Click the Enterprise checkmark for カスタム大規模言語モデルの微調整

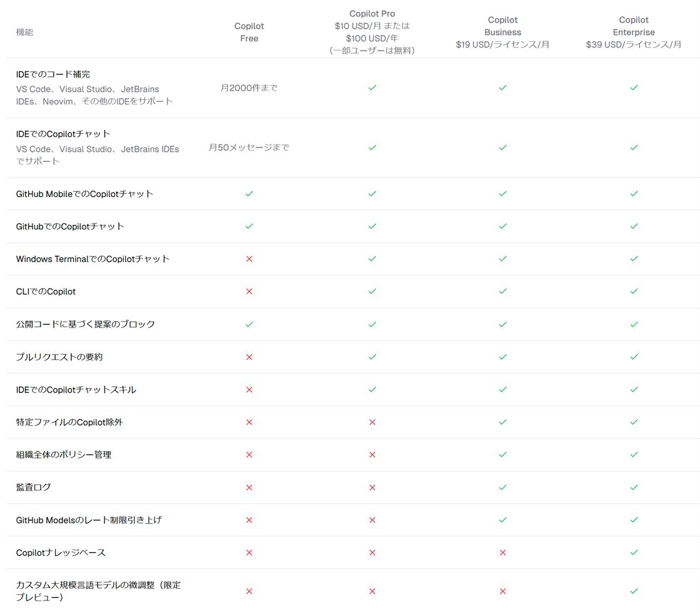click(634, 591)
